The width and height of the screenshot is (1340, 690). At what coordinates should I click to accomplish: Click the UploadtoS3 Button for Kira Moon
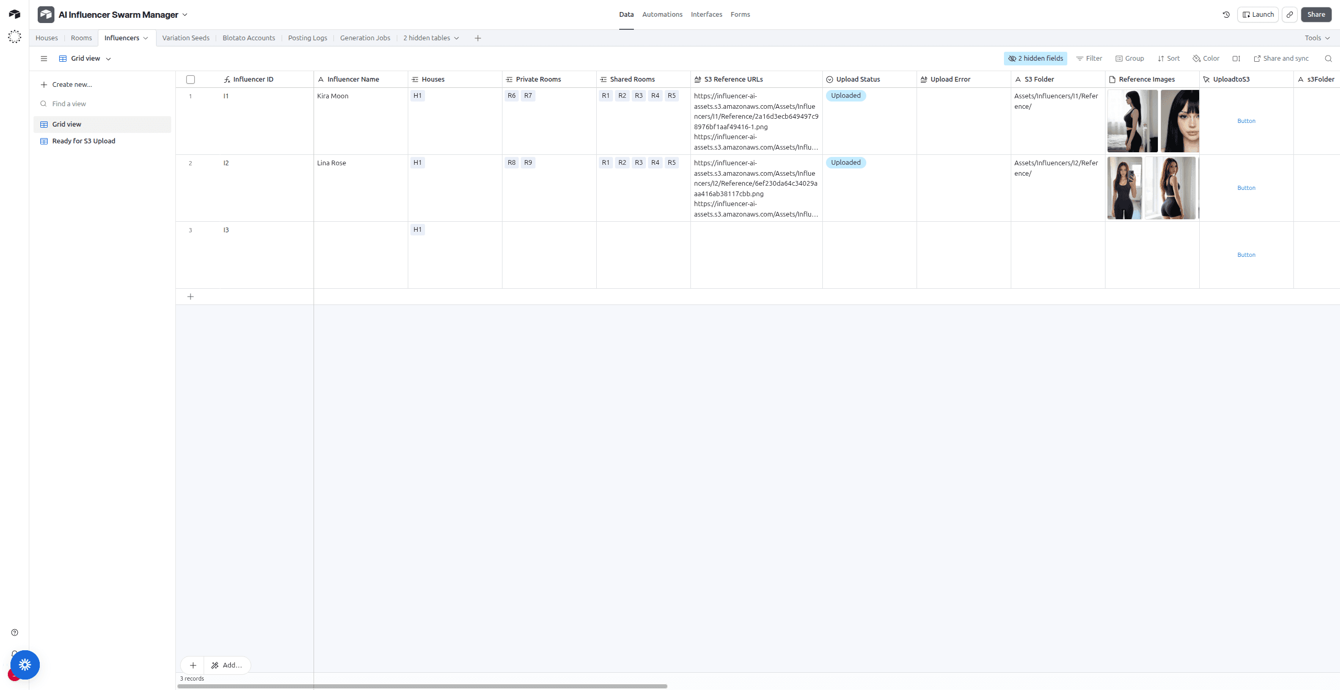coord(1246,121)
